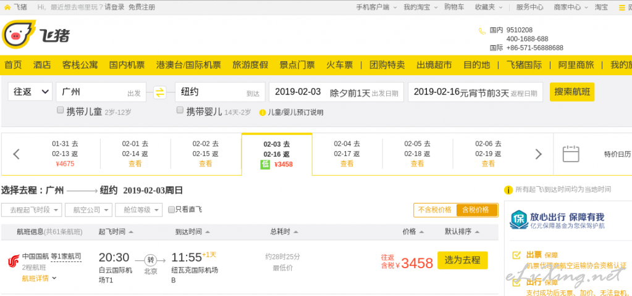Viewport: 632px width, 296px height.
Task: Click the 转 transfer icon for 北京
Action: click(151, 260)
